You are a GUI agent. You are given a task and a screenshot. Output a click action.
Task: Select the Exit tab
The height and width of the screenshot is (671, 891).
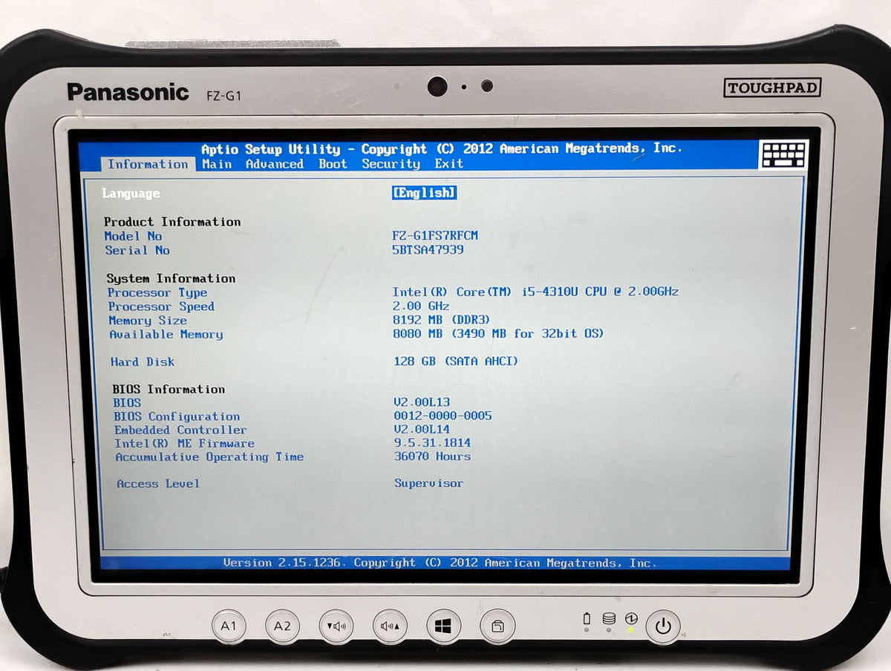[448, 164]
